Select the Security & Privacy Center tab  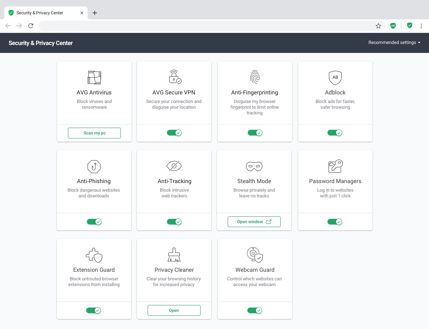45,13
